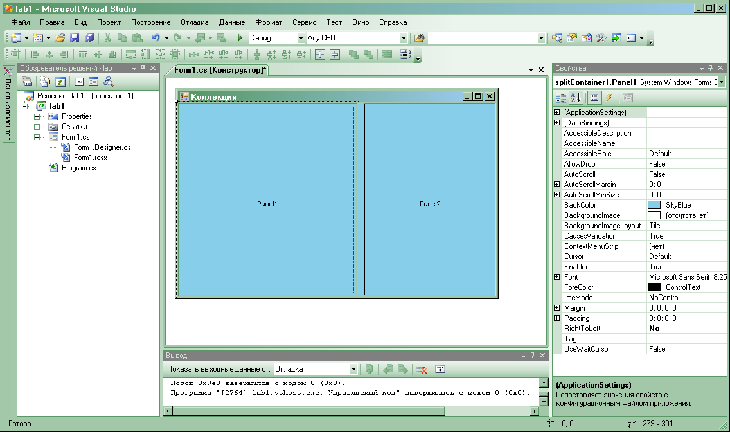Open Solution Explorer from the main toolbar icon
This screenshot has width=730, height=432.
tap(556, 38)
